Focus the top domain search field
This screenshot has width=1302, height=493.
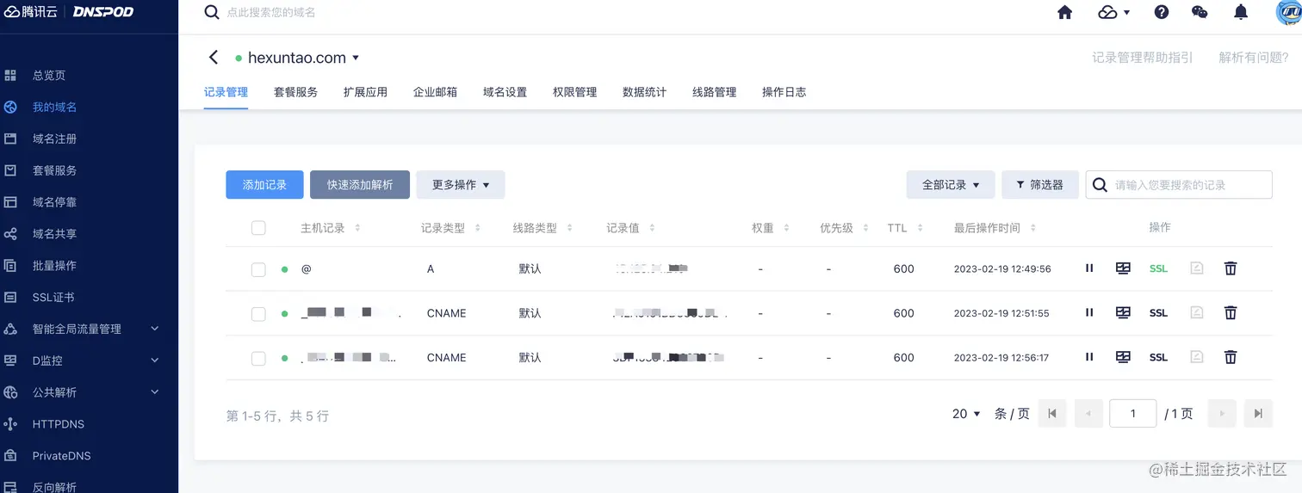point(270,13)
